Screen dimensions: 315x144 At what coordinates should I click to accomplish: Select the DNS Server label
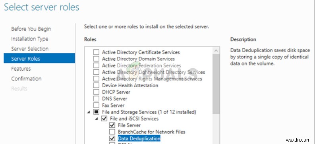tap(114, 99)
